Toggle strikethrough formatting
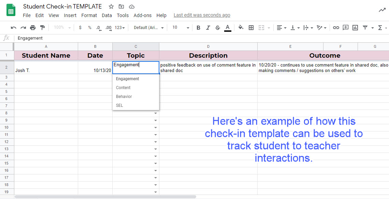 [218, 28]
